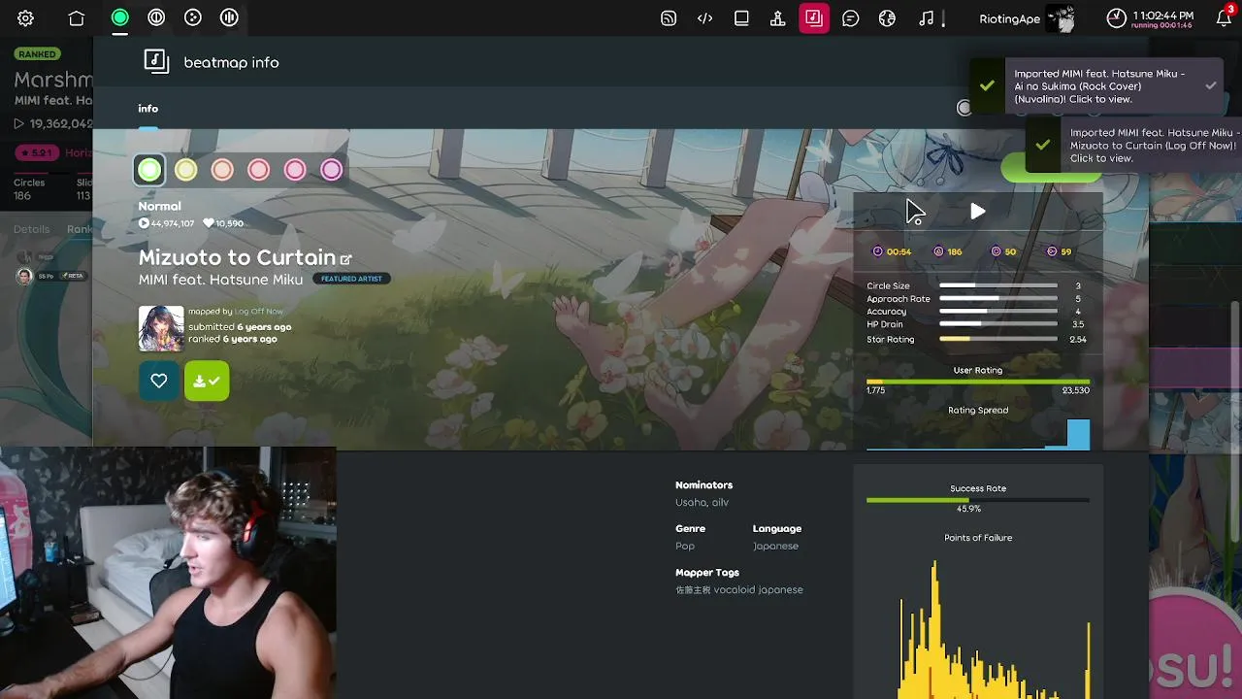Select the fourth red-pink difficulty circle
1242x699 pixels.
coord(258,170)
